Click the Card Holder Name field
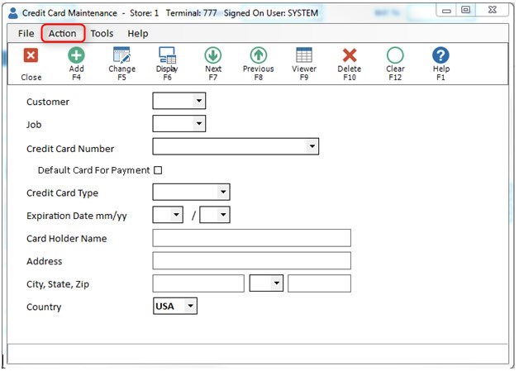This screenshot has width=519, height=371. [x=251, y=238]
